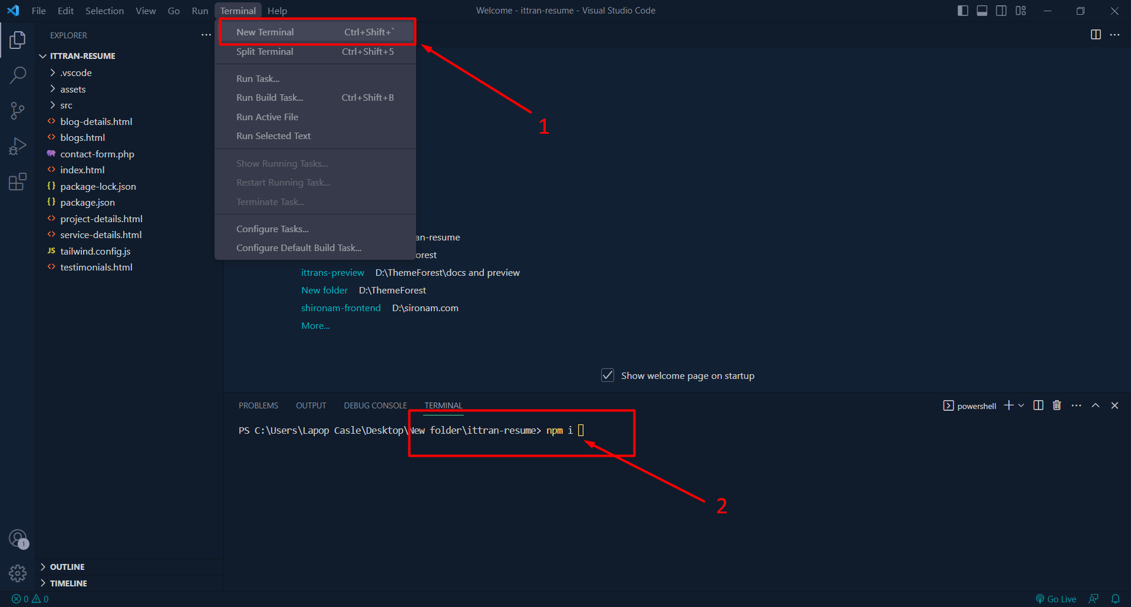The height and width of the screenshot is (607, 1131).
Task: Maximize the panel size chevron
Action: coord(1096,405)
